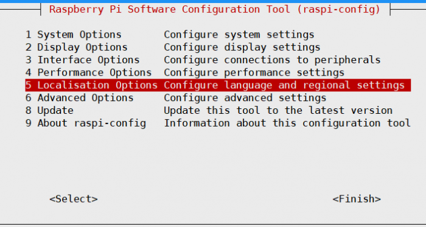
Task: Select the highlighted Localisation Options label
Action: click(91, 85)
